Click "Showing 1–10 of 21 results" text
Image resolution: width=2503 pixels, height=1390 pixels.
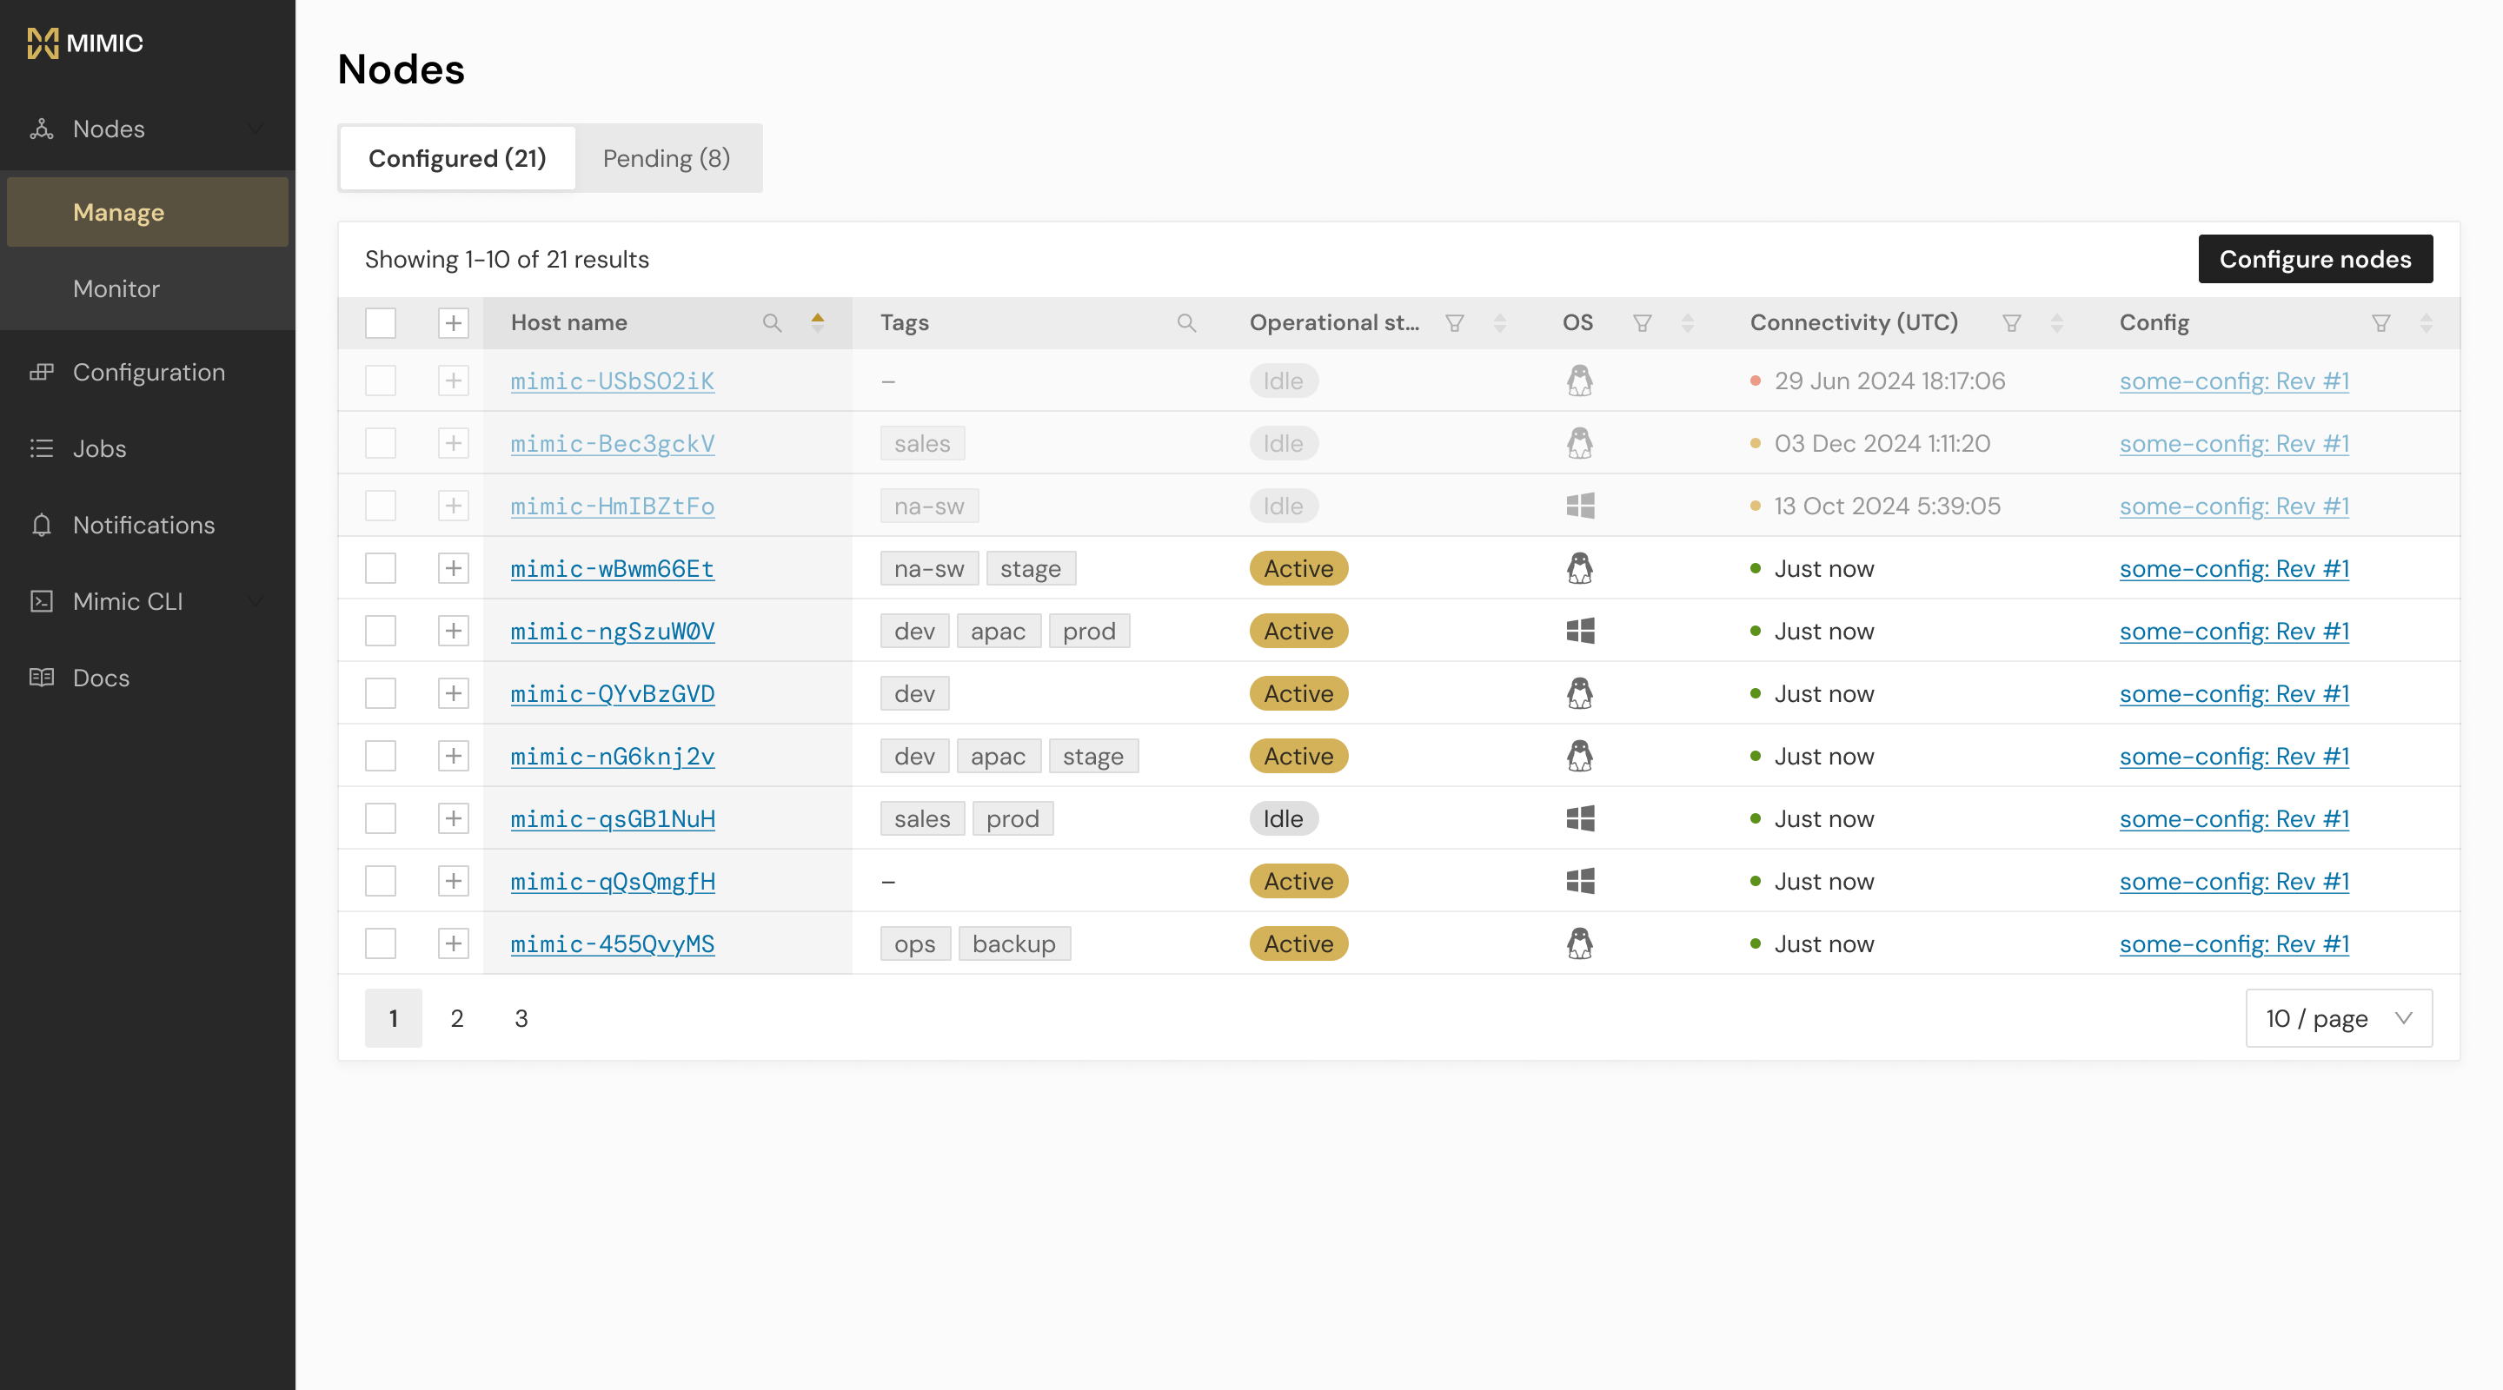pos(506,260)
